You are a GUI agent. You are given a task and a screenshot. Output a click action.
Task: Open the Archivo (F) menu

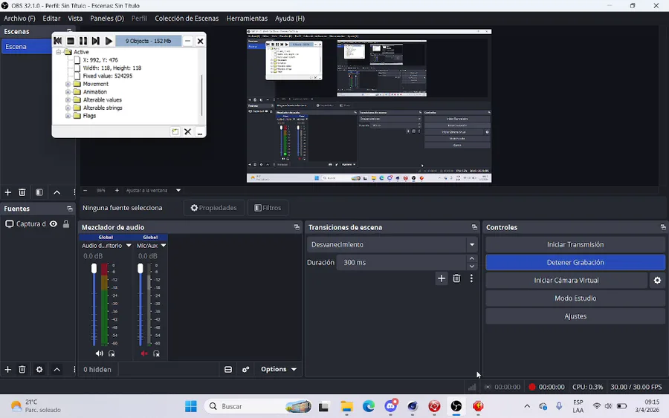[x=19, y=19]
